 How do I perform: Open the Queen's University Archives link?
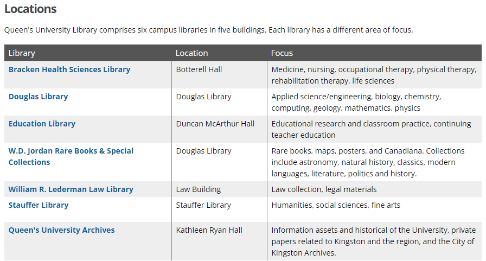pos(61,230)
